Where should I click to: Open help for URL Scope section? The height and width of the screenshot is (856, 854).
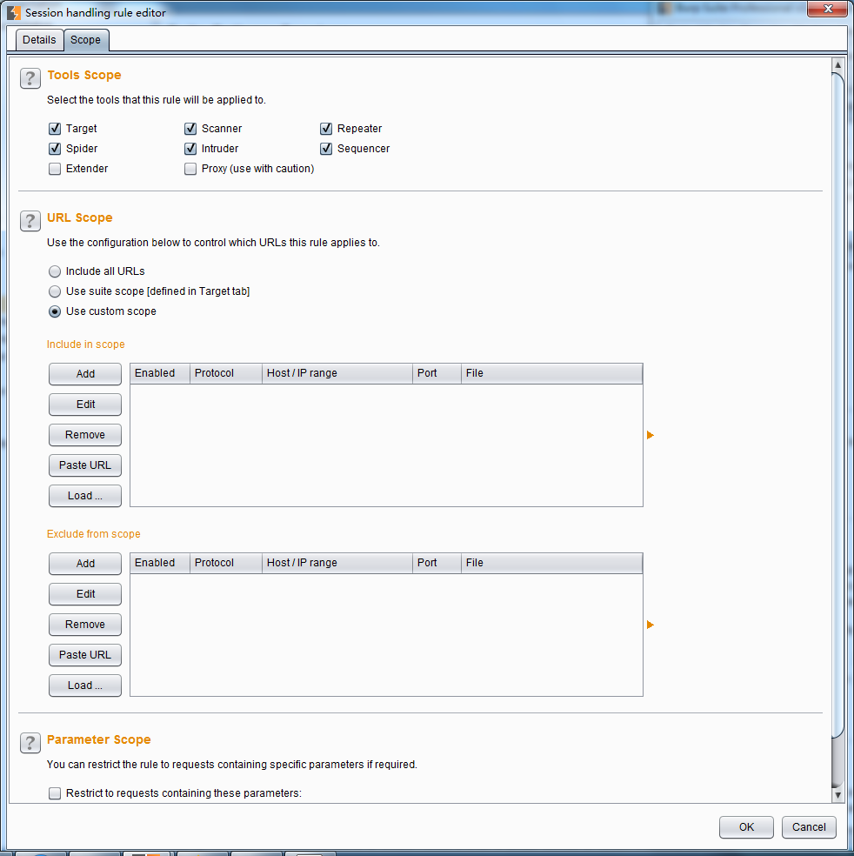[x=30, y=221]
